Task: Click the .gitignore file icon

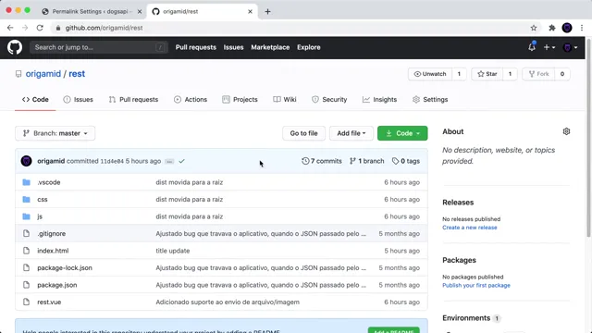Action: [26, 233]
